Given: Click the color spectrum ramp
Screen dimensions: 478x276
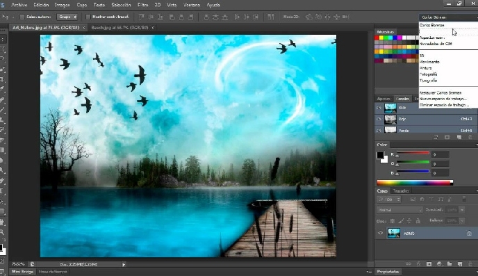Looking at the screenshot, I should [x=415, y=183].
